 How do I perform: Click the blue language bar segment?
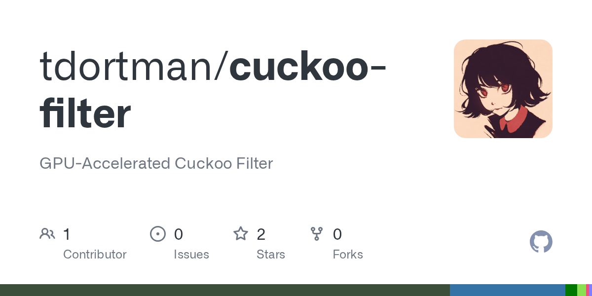(507, 290)
